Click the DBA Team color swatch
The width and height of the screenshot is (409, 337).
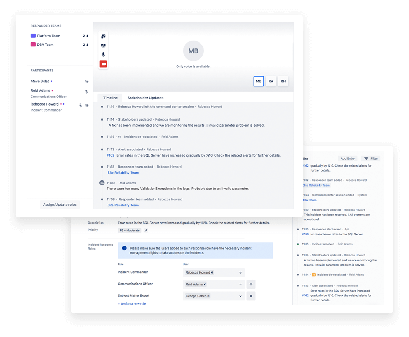click(33, 45)
